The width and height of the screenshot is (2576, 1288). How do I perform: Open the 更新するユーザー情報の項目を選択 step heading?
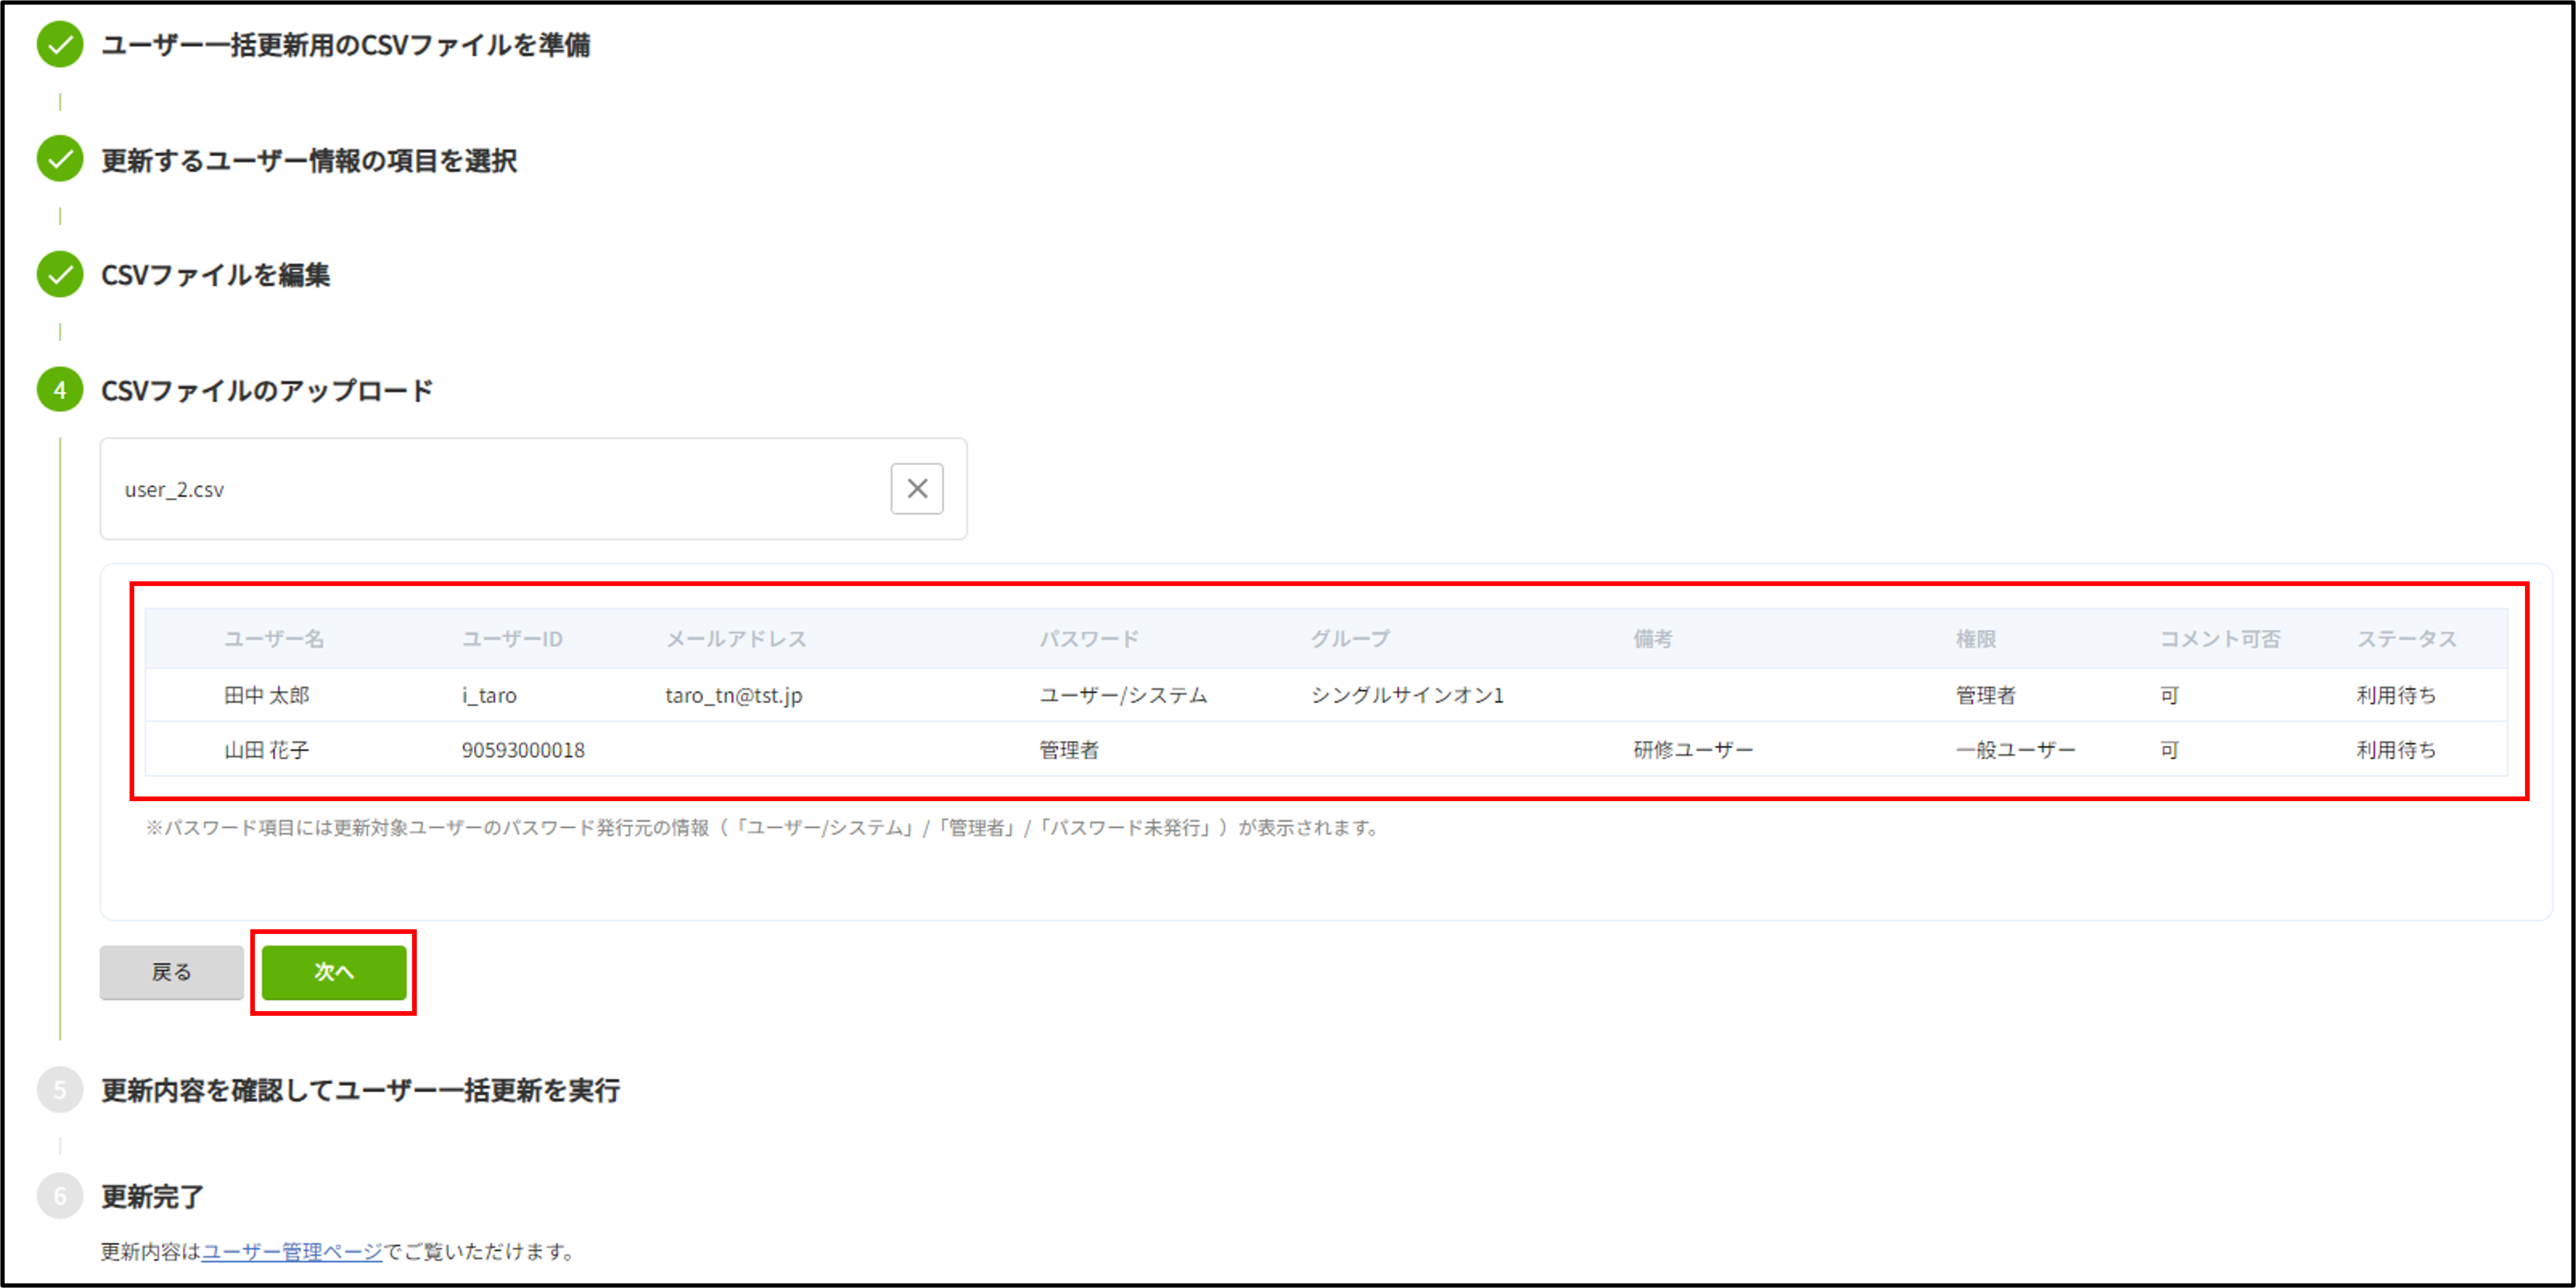(309, 160)
